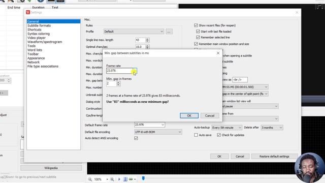Open Word lists settings section
325x183 pixels.
pos(35,50)
